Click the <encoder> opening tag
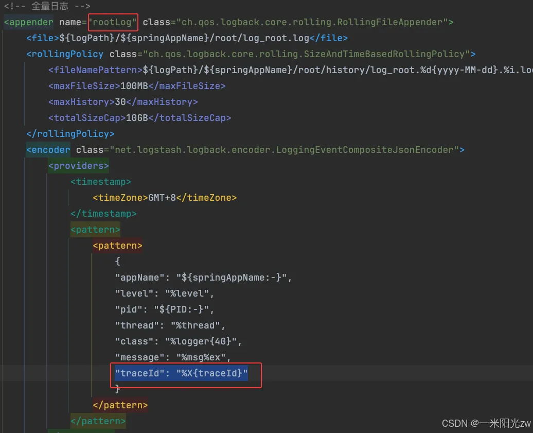This screenshot has width=533, height=433. 48,150
